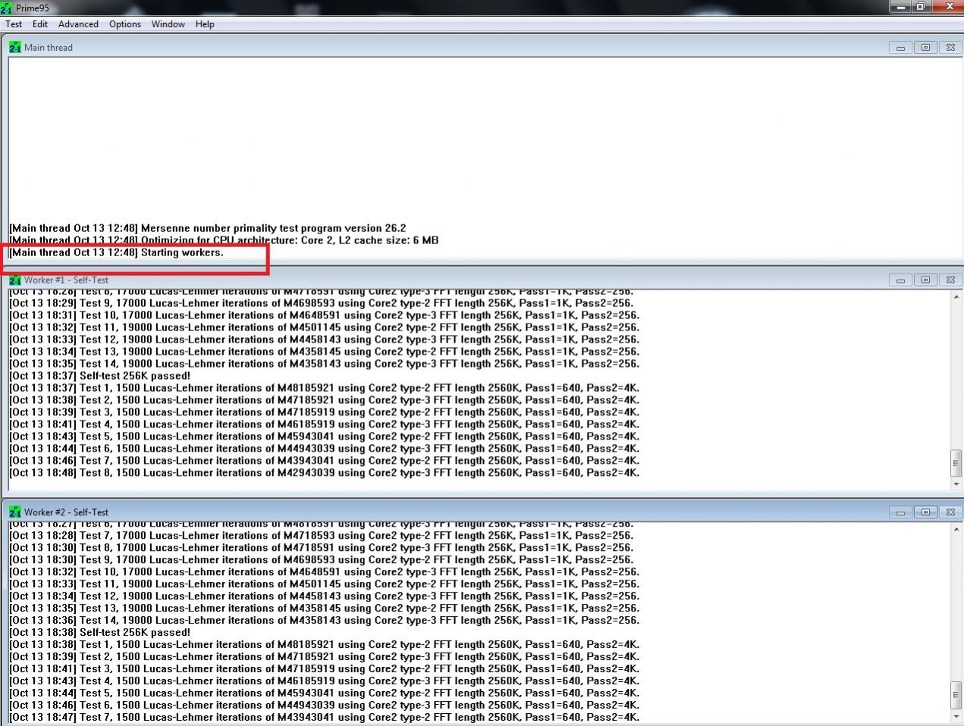Open the Test menu
The image size is (964, 726).
[14, 24]
